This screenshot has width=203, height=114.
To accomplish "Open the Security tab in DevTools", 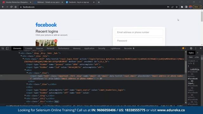I will 101,48.
